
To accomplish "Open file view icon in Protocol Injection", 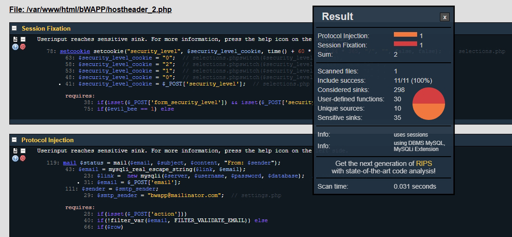I will click(15, 151).
